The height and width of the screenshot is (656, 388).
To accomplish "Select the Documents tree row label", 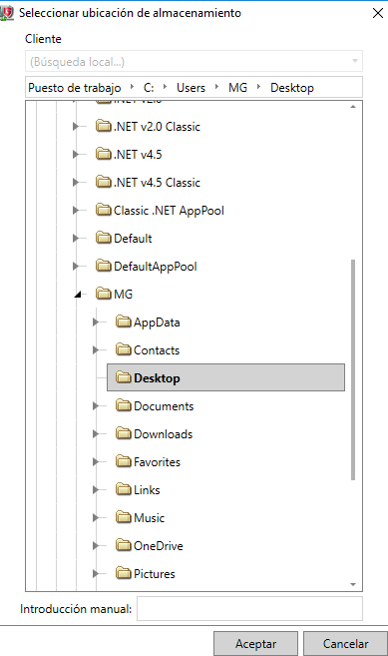I will pyautogui.click(x=164, y=405).
